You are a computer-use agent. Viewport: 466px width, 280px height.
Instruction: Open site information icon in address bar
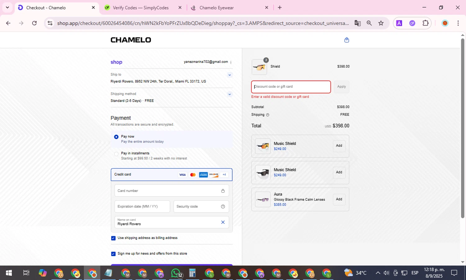pyautogui.click(x=50, y=23)
